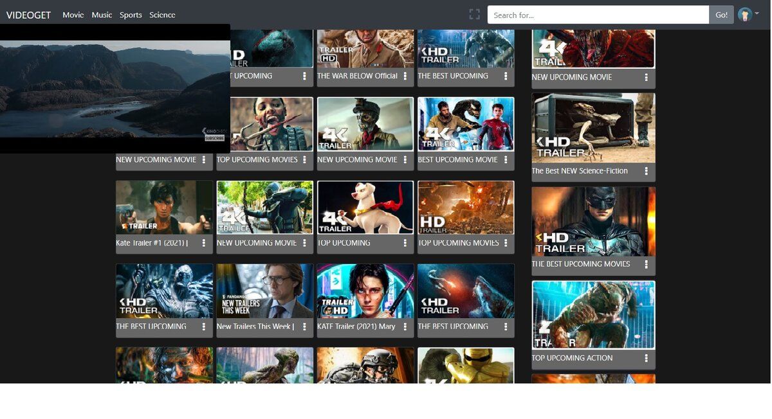Open the Sports category

click(x=131, y=15)
